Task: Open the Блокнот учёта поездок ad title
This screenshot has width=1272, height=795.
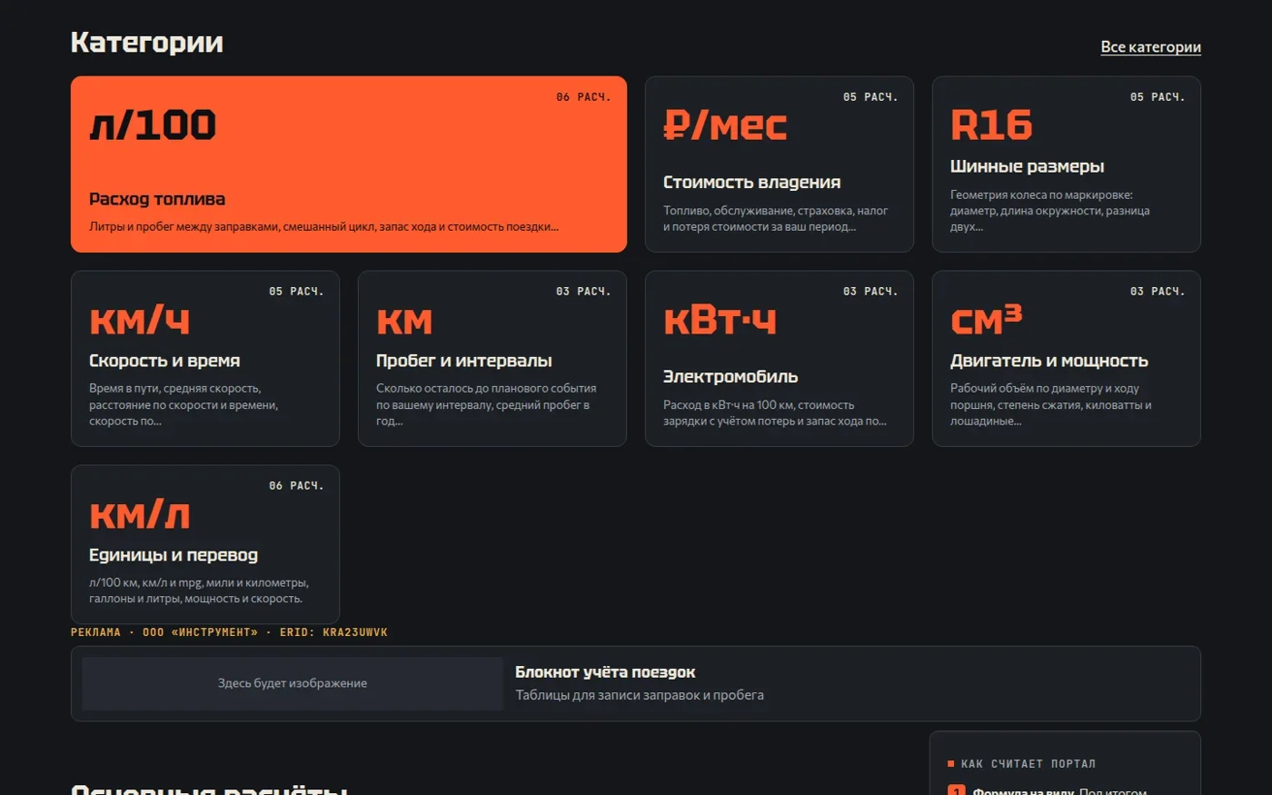Action: coord(605,672)
